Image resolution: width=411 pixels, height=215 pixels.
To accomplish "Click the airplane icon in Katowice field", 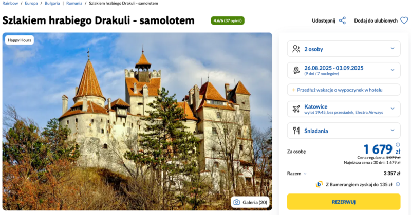I will click(296, 109).
